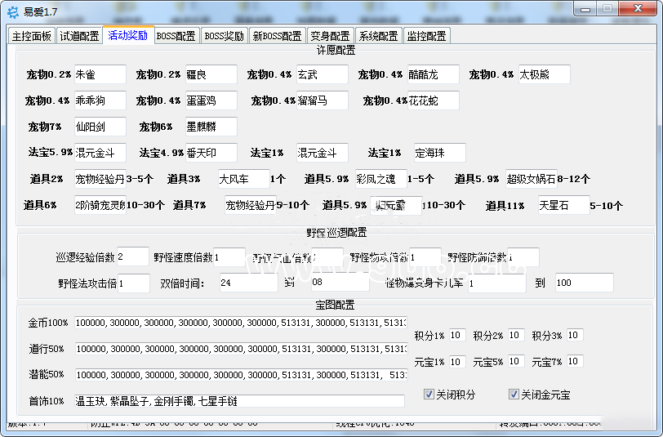Click the pet field containing 蛋蛋鸡
Image resolution: width=663 pixels, height=437 pixels.
pos(211,100)
